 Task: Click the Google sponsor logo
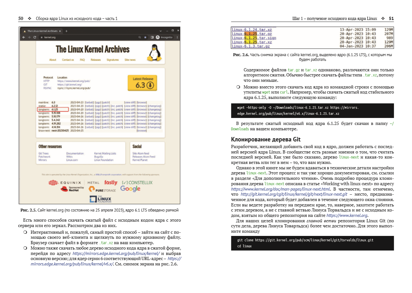(x=130, y=189)
